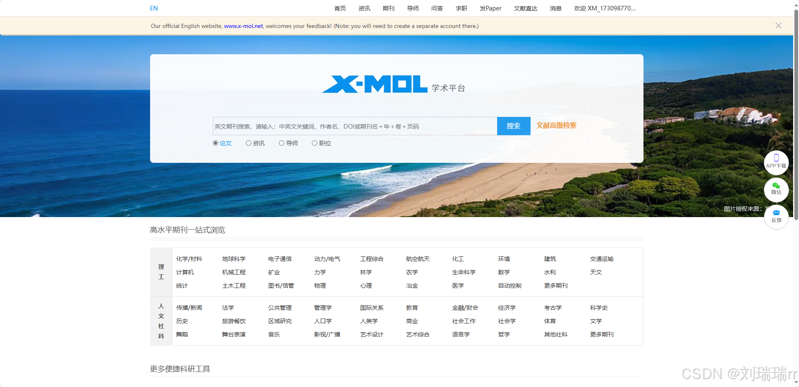This screenshot has height=387, width=799.
Task: Open the 微信 WeChat floating icon
Action: [776, 189]
